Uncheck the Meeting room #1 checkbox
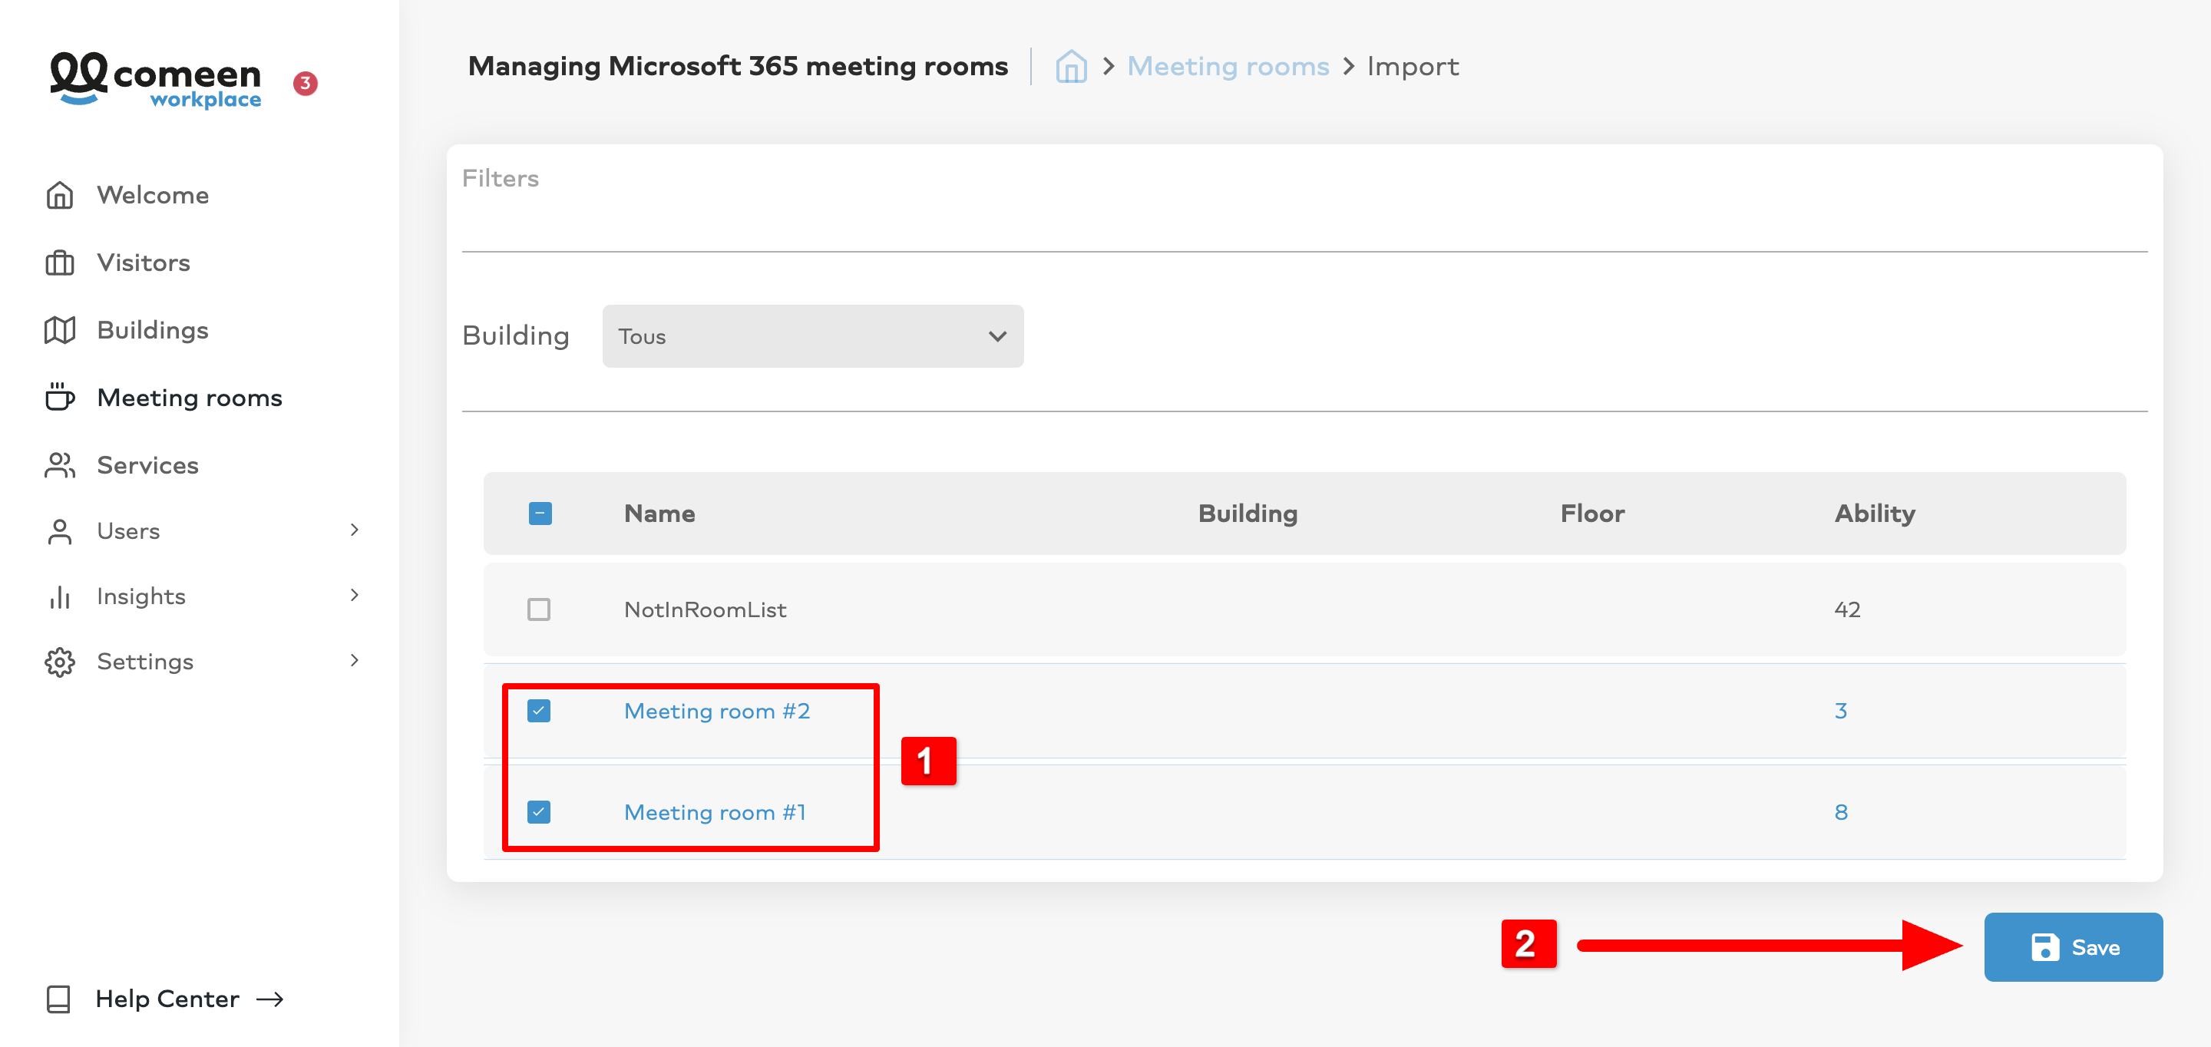This screenshot has height=1047, width=2211. pos(538,812)
